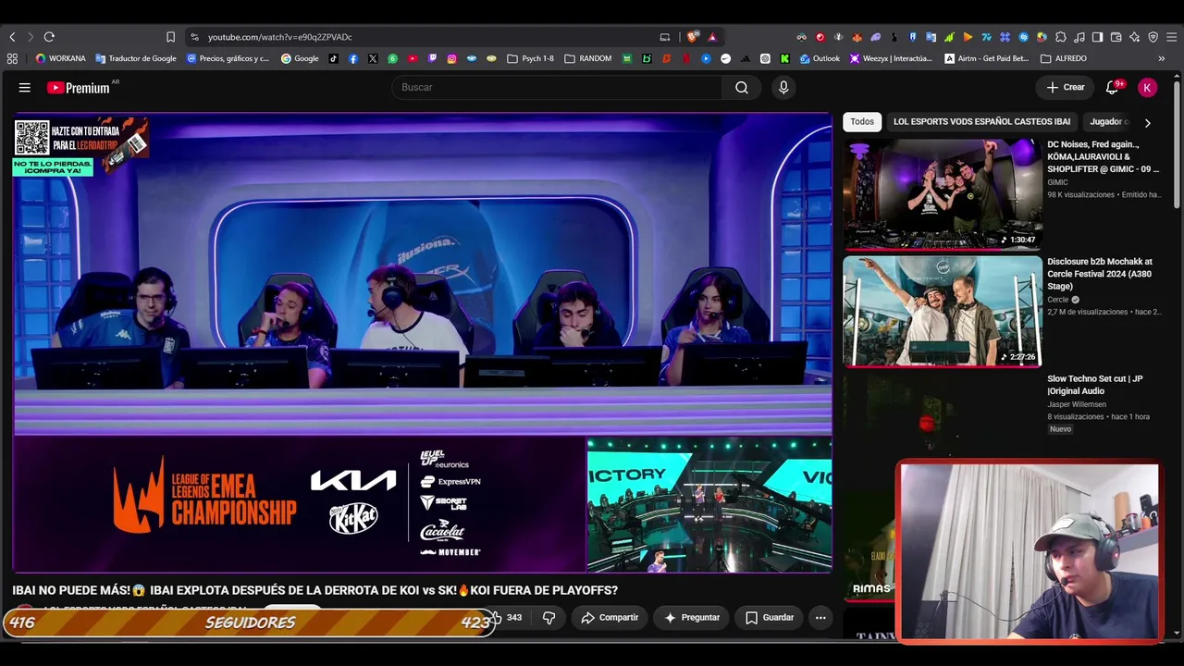This screenshot has width=1184, height=666.
Task: Open the Brave Wallet icon
Action: click(1116, 37)
